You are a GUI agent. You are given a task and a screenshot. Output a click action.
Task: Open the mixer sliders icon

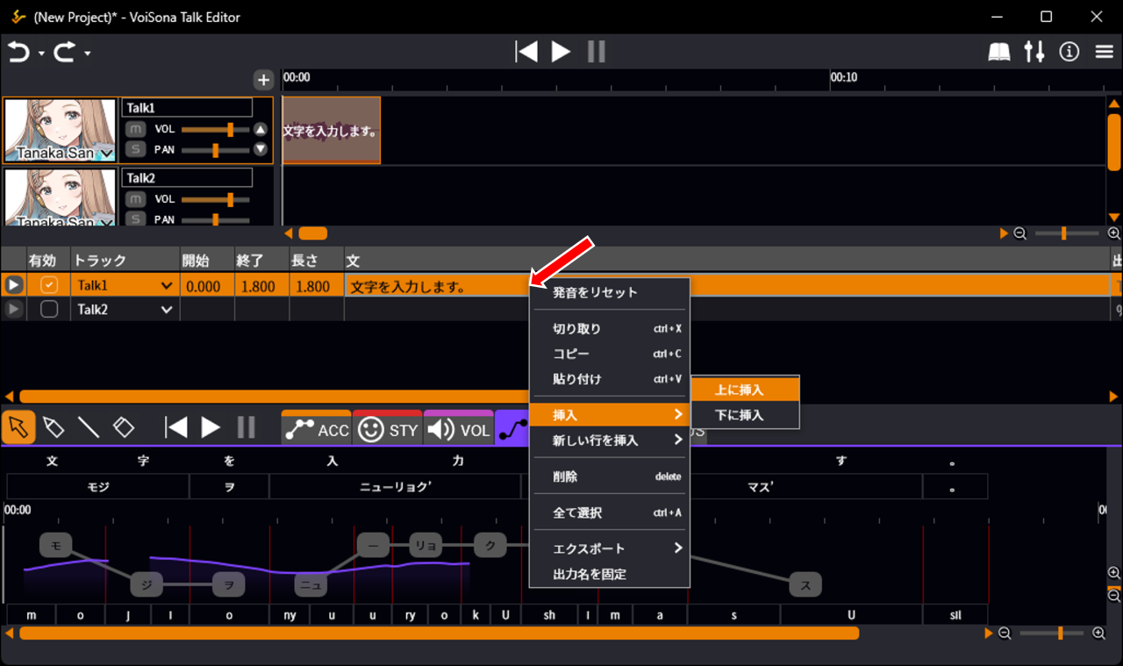click(x=1034, y=52)
